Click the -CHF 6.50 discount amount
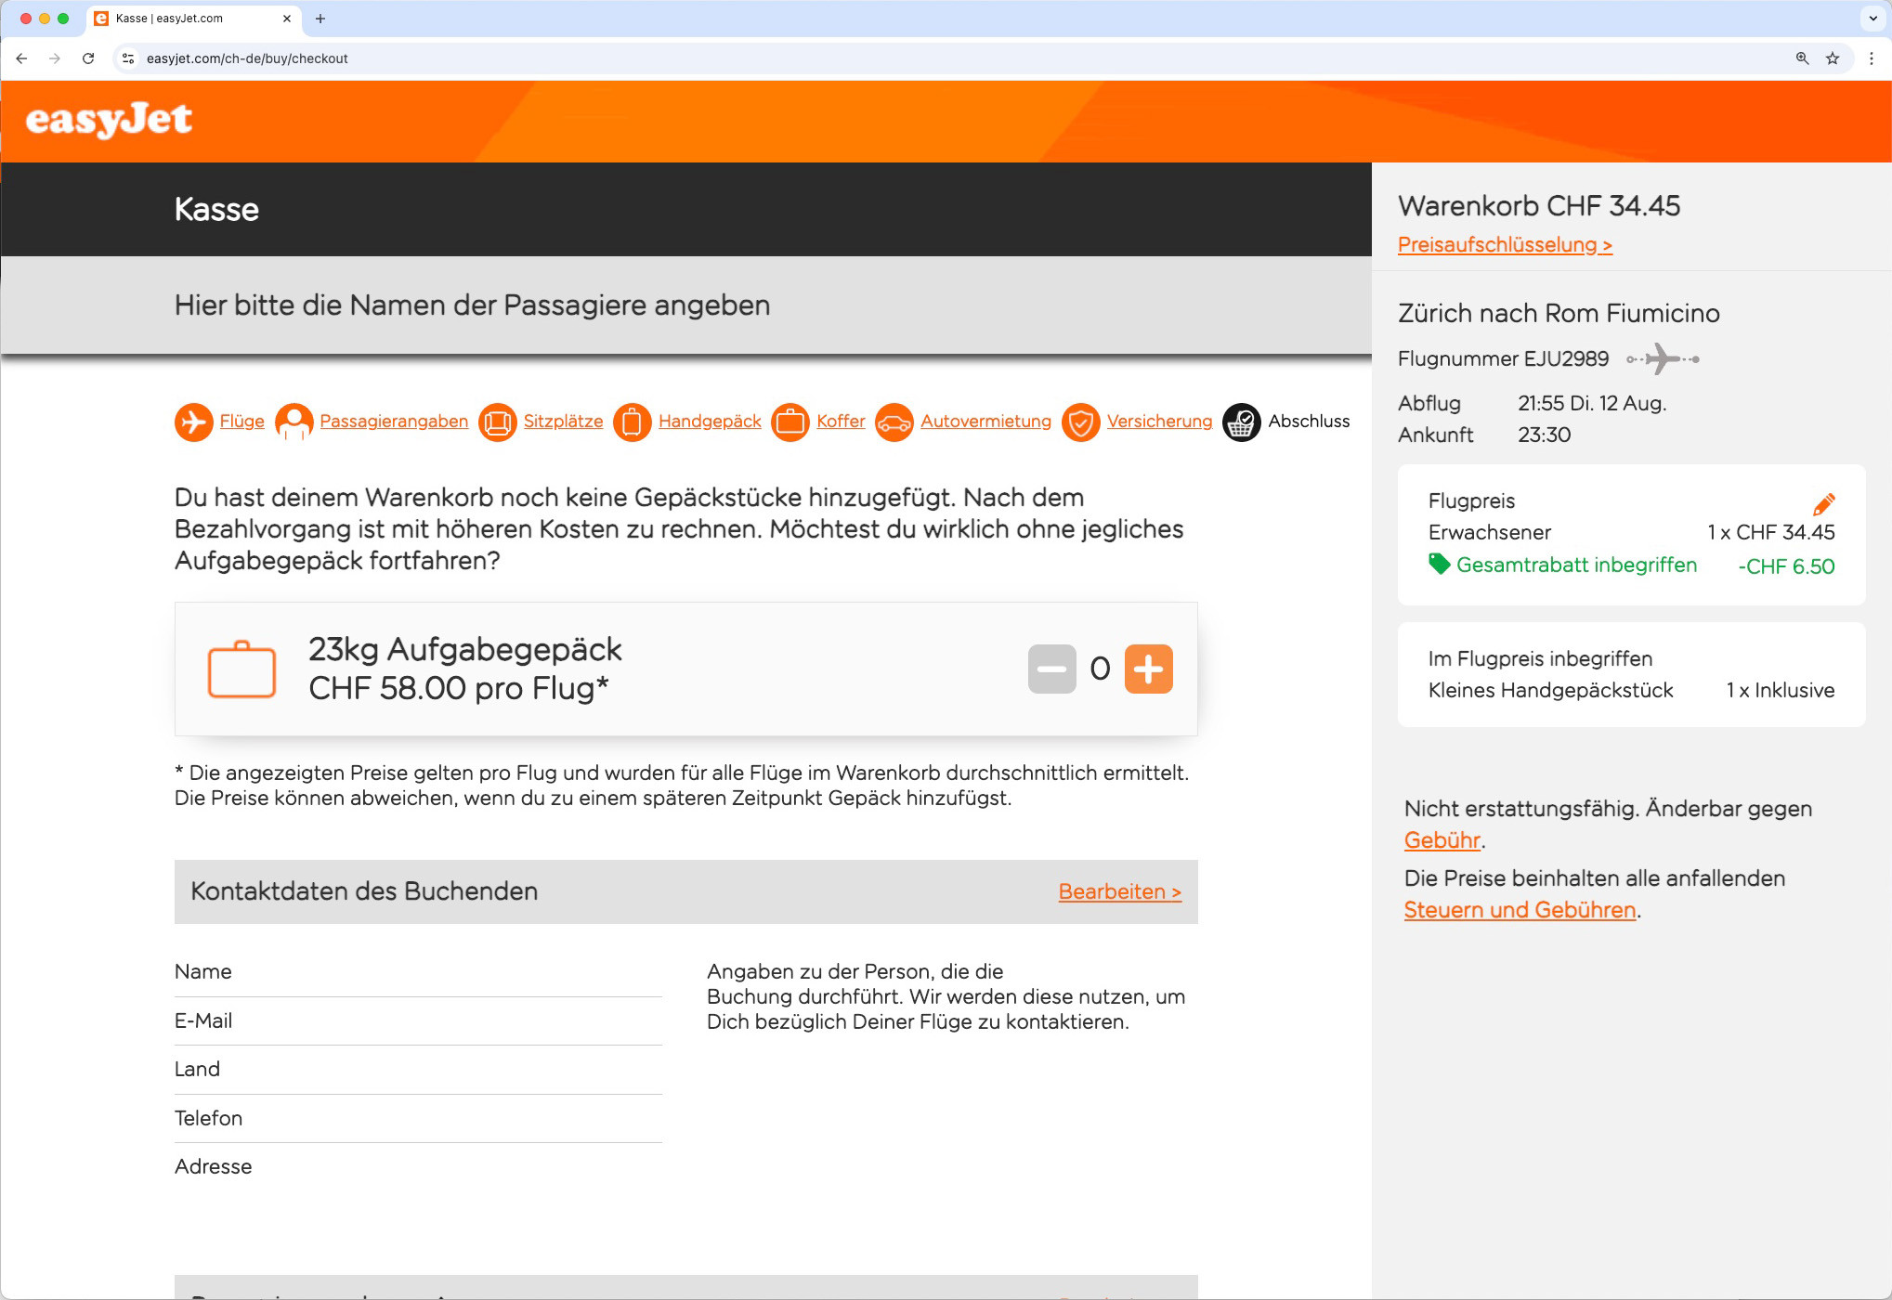 (x=1786, y=566)
